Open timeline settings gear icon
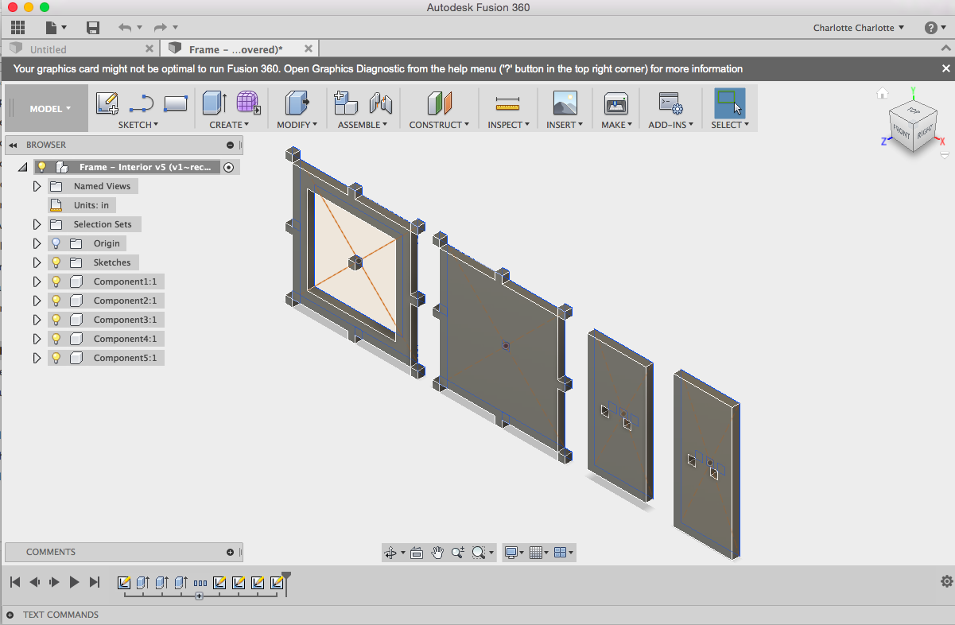Viewport: 955px width, 625px height. tap(946, 582)
